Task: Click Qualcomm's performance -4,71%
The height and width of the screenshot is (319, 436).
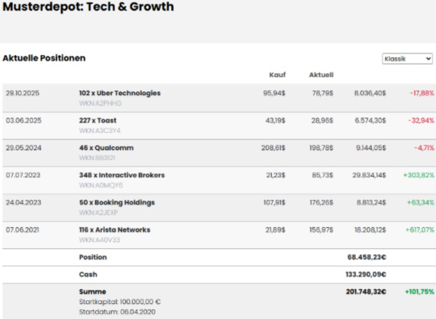Action: coord(424,148)
